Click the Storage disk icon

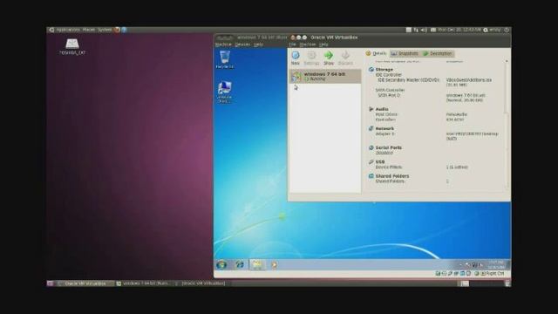click(x=371, y=70)
